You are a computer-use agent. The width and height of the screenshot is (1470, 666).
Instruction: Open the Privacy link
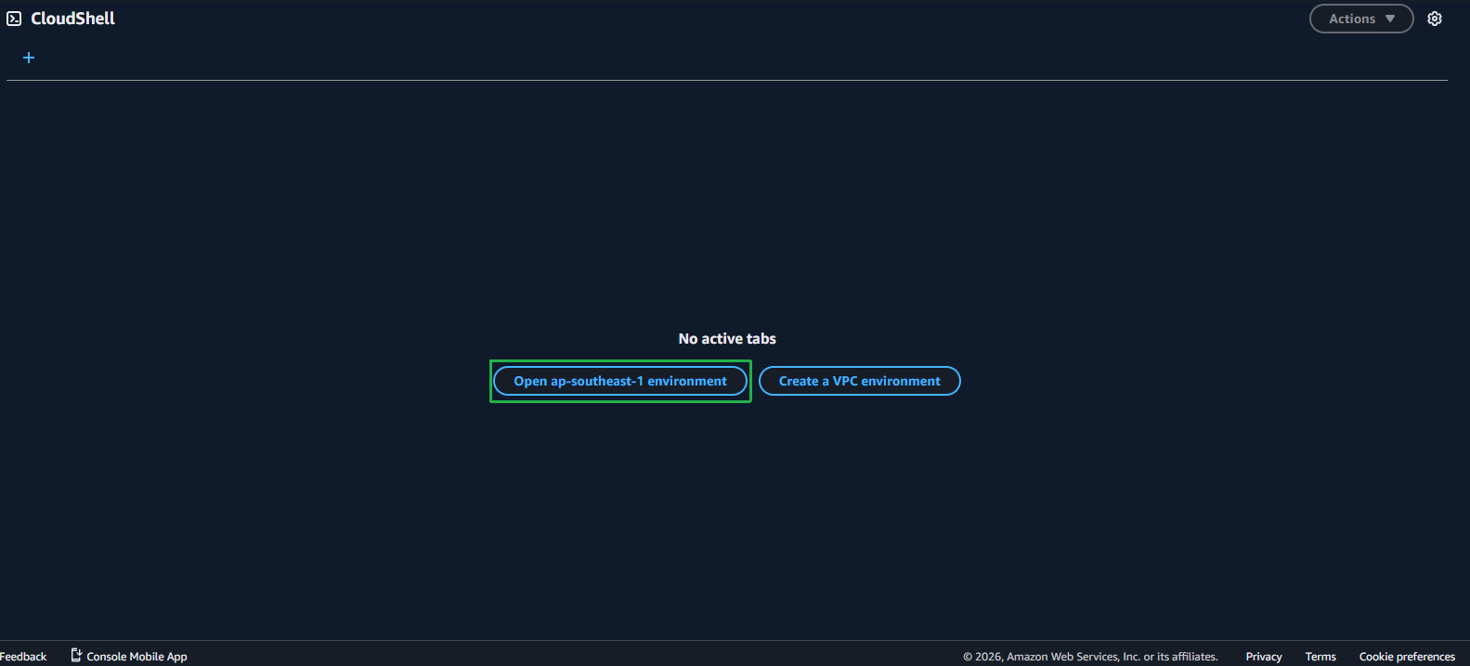point(1264,657)
